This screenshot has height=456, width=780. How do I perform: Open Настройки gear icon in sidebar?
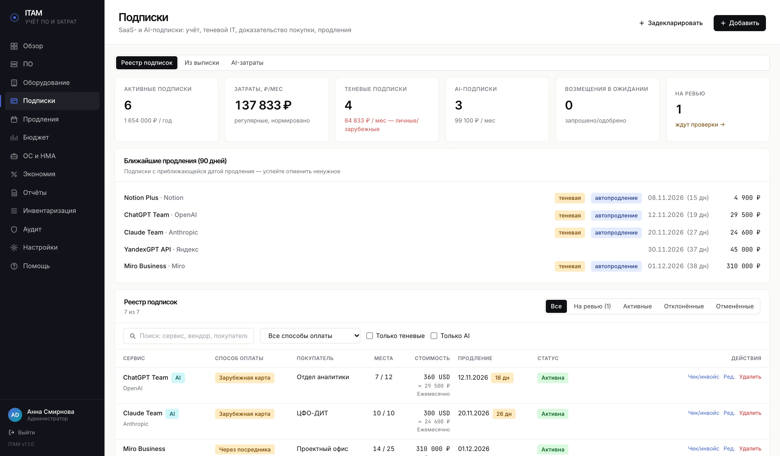click(14, 248)
